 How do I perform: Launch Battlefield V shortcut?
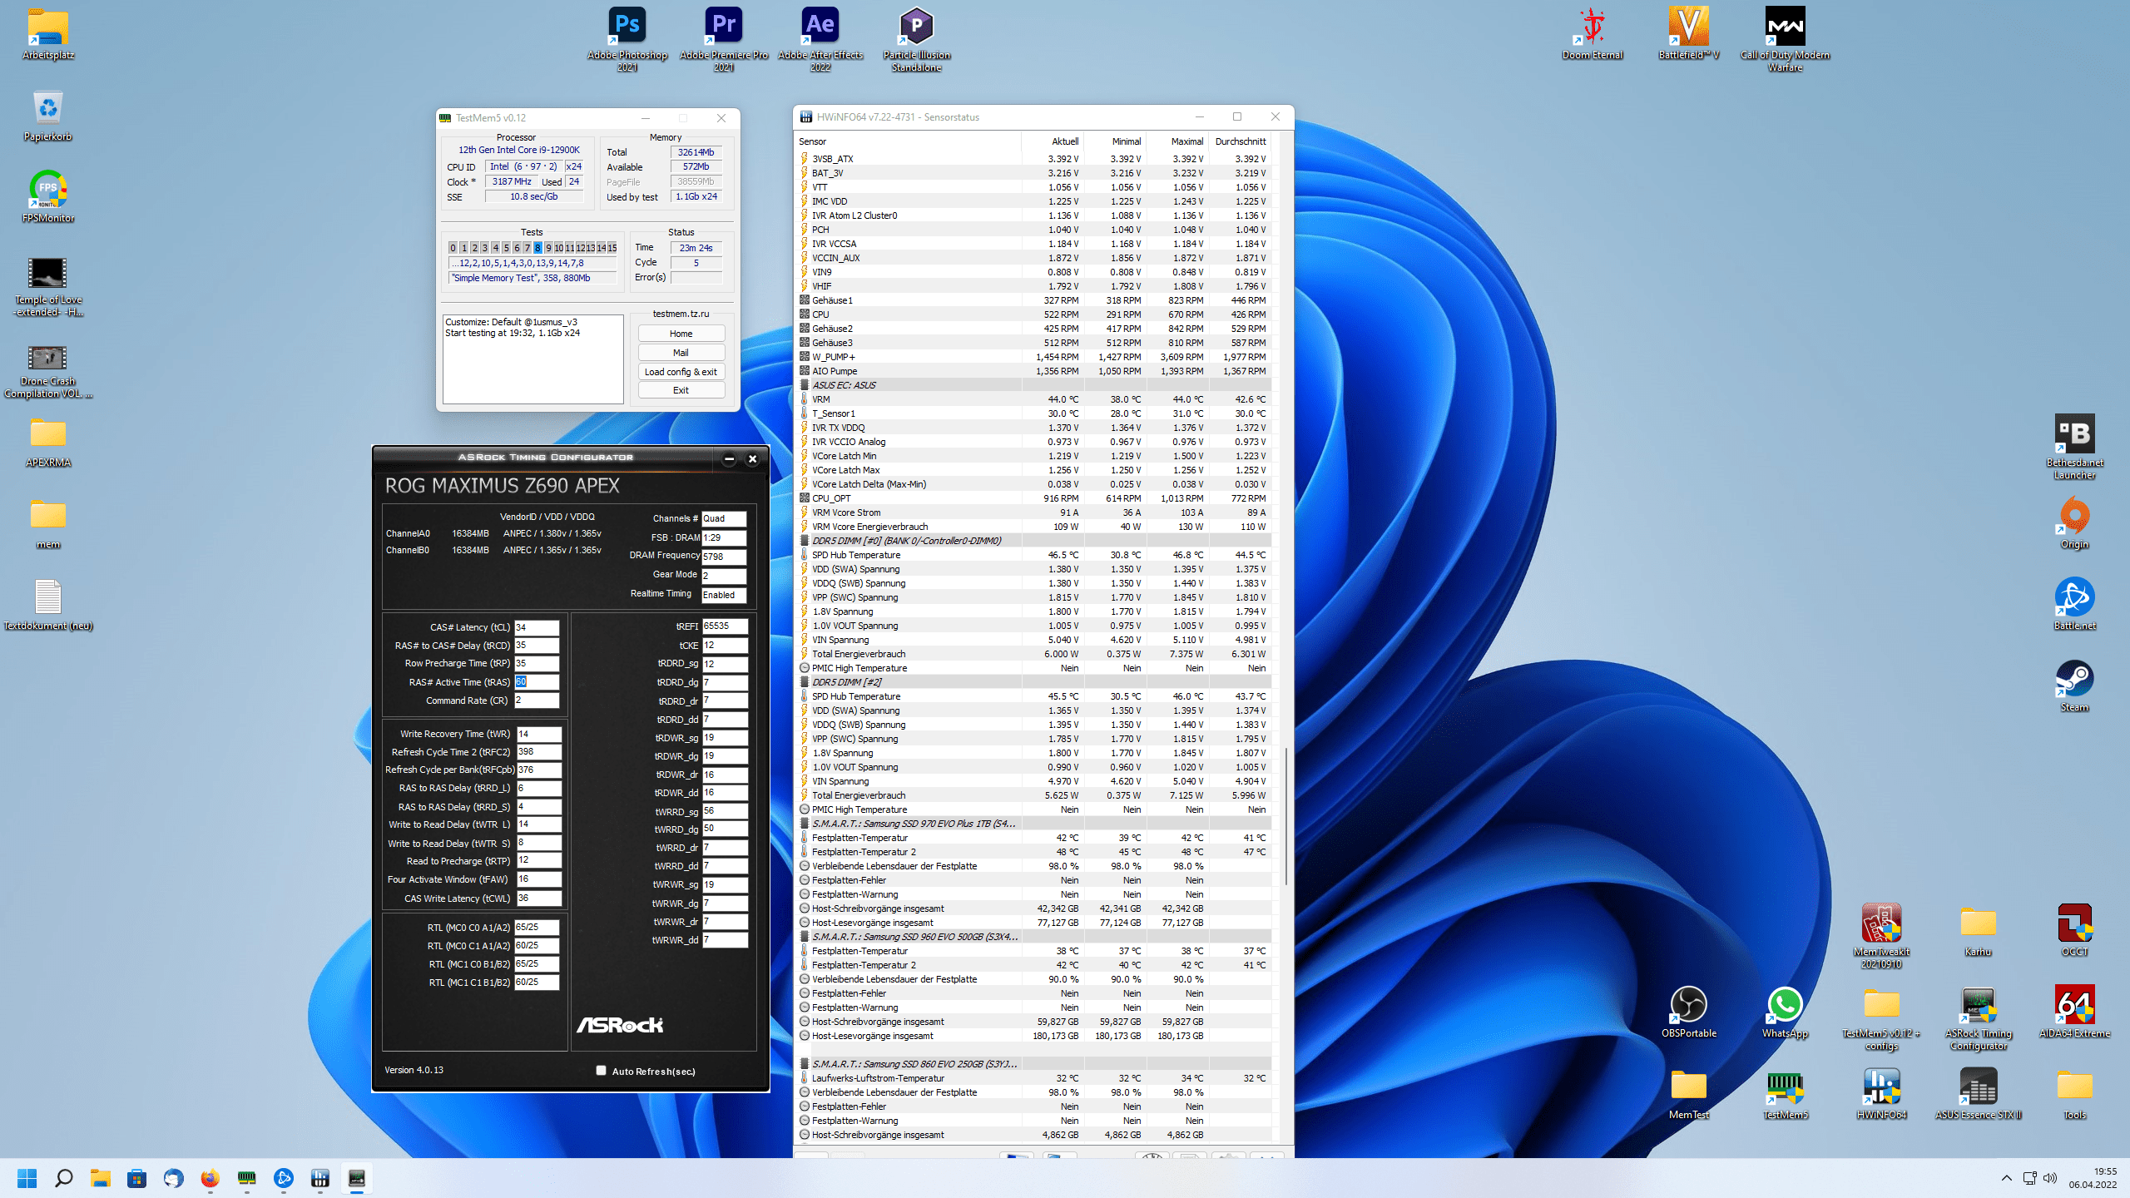pos(1689,35)
